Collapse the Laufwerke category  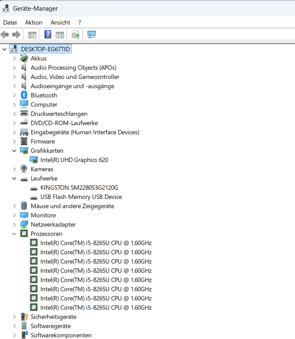click(x=14, y=178)
